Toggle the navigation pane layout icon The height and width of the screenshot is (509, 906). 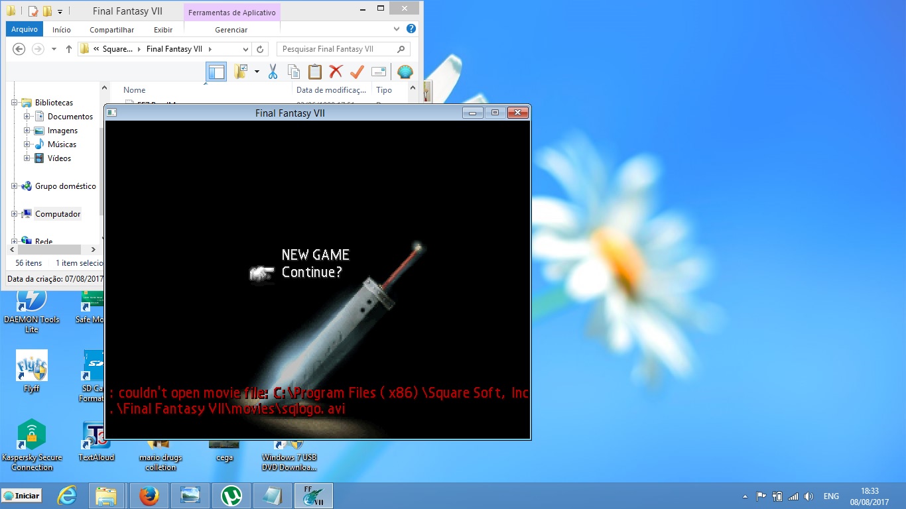tap(216, 72)
